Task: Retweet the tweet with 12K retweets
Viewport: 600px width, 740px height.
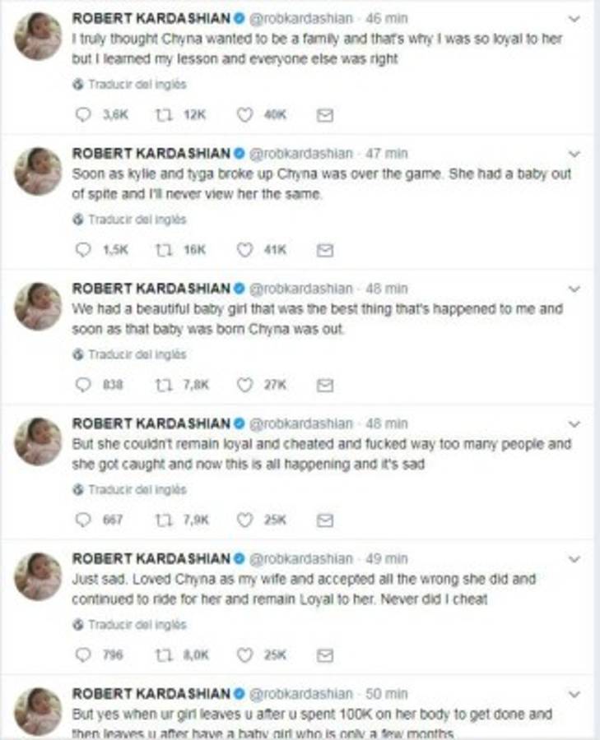Action: pyautogui.click(x=162, y=116)
